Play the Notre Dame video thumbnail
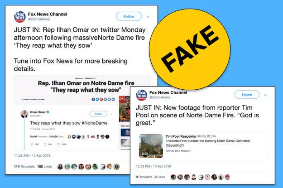Viewport: 283px width, 188px height. tap(151, 146)
